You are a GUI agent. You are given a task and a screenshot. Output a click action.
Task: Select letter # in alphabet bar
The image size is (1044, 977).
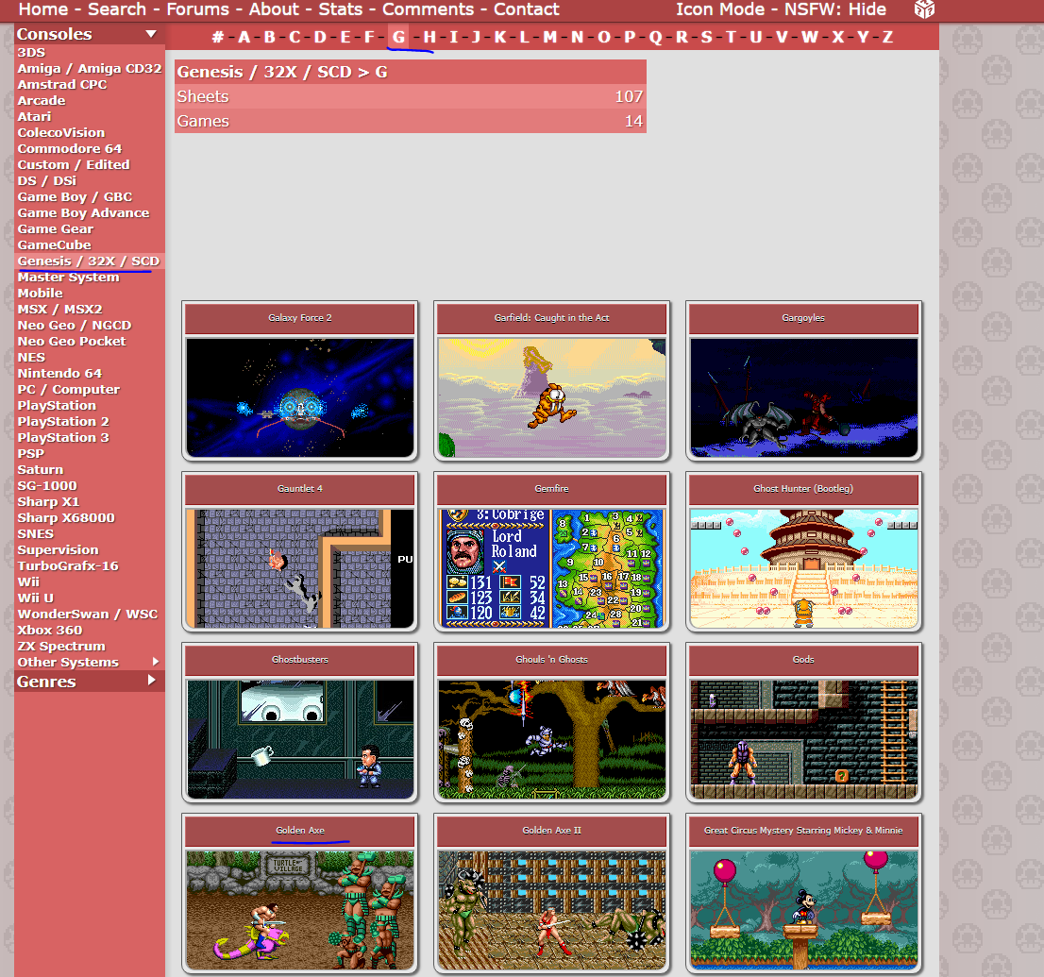(218, 38)
